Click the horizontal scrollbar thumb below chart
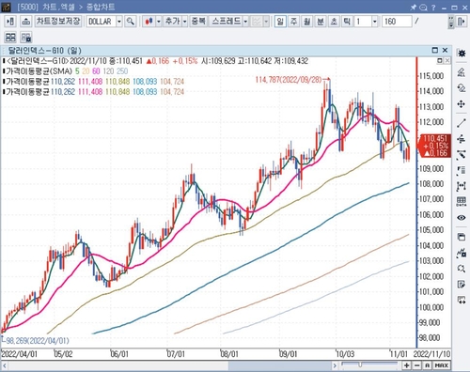Viewport: 470px width, 372px height. pos(280,365)
